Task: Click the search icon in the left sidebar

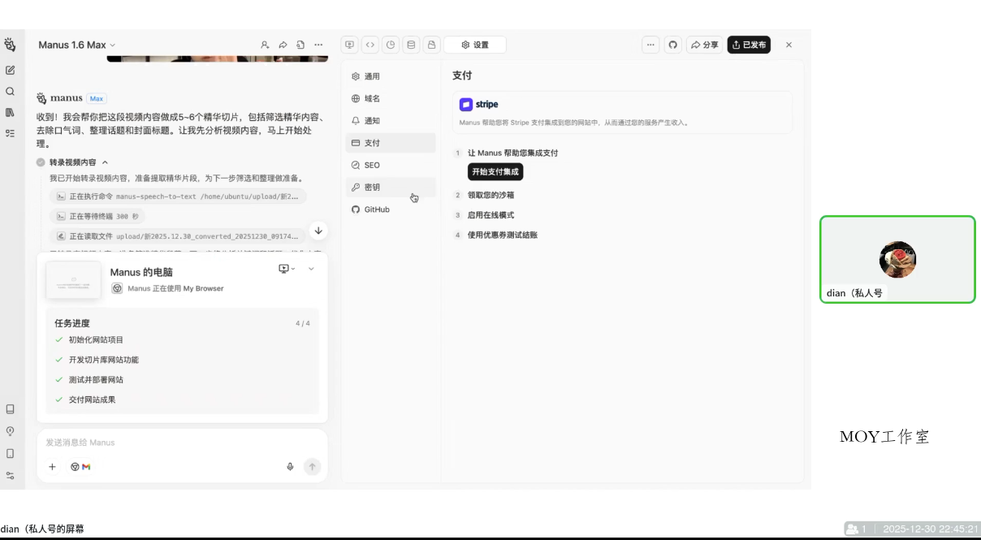Action: point(11,91)
